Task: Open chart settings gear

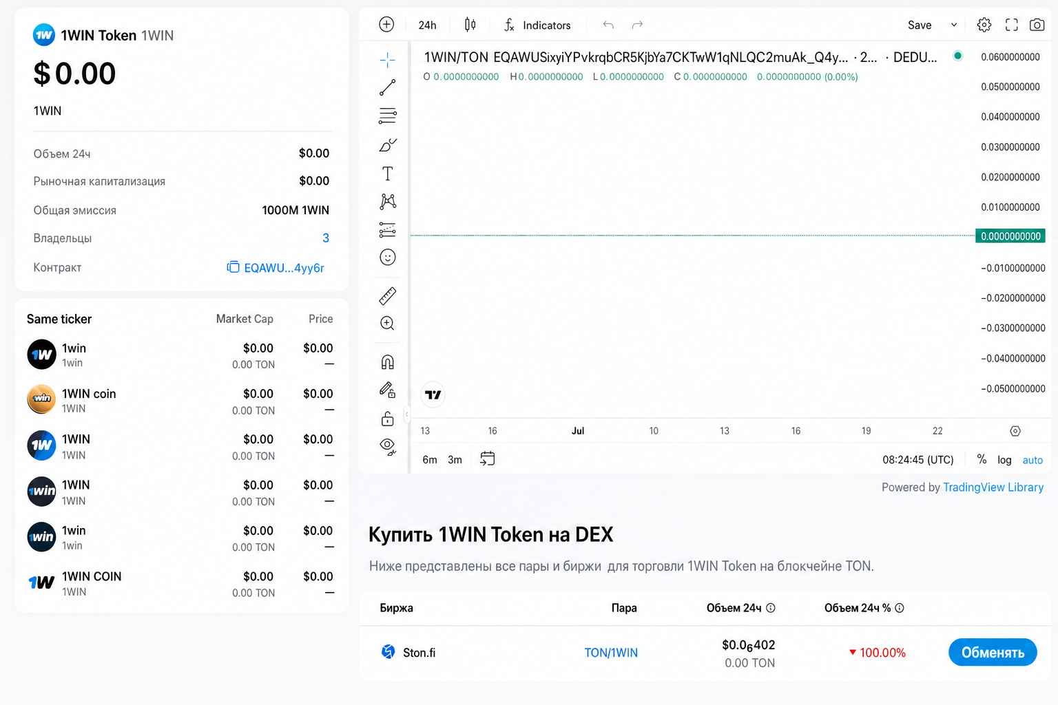Action: pos(984,25)
